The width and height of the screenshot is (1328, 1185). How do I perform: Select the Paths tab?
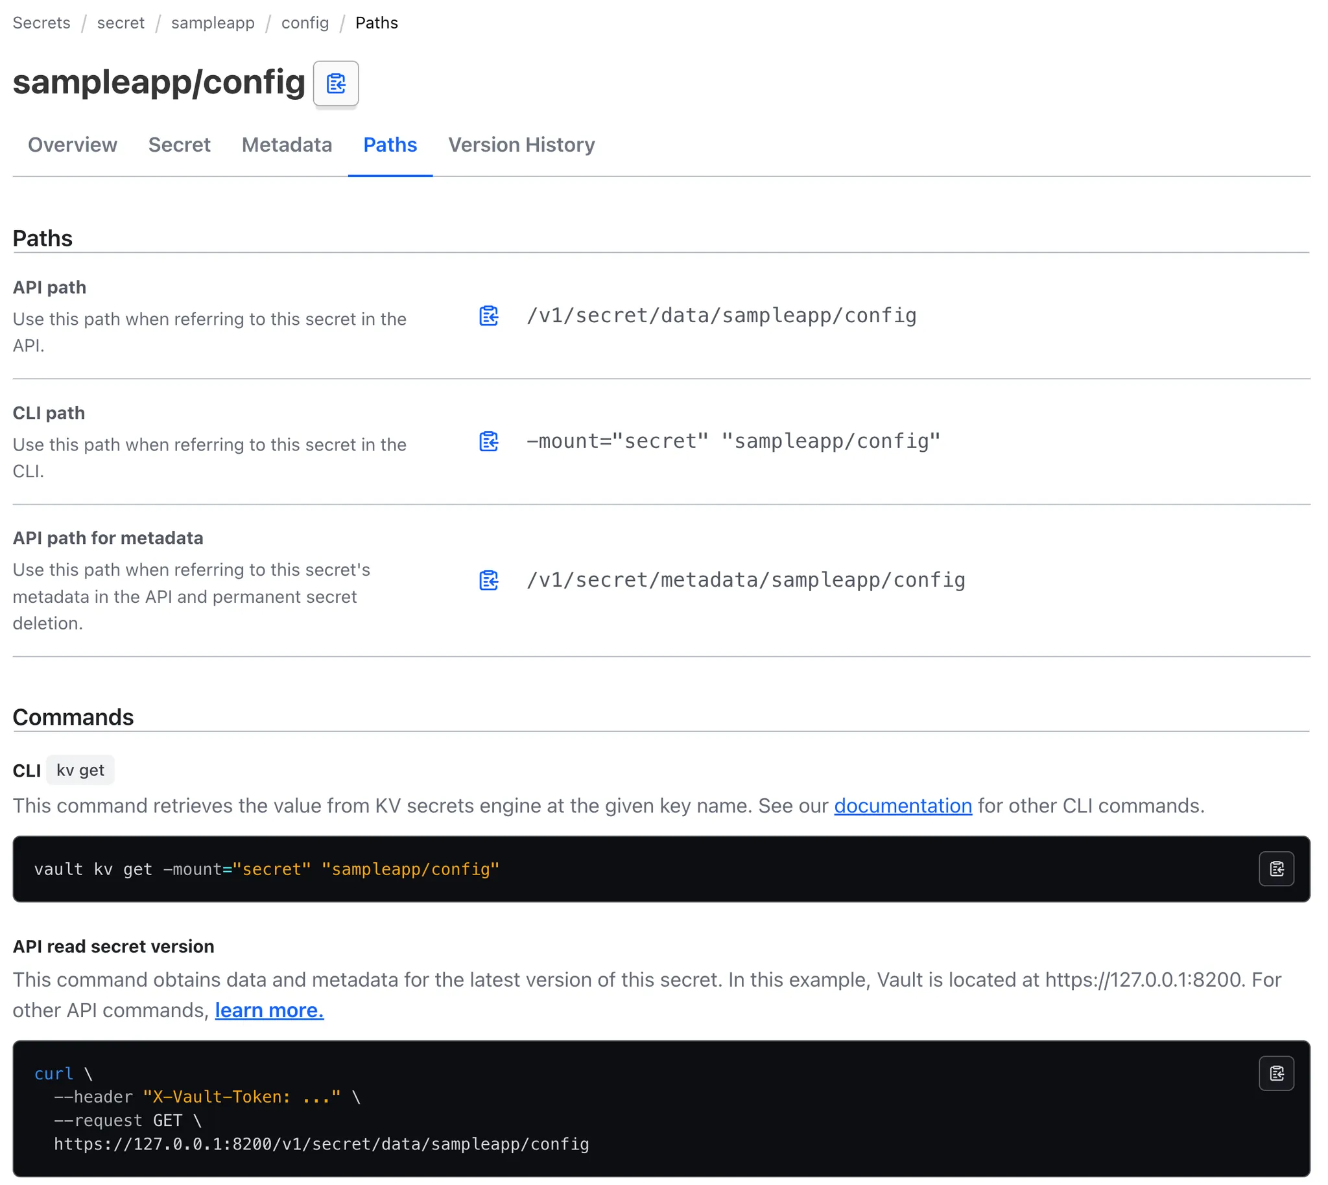point(390,145)
